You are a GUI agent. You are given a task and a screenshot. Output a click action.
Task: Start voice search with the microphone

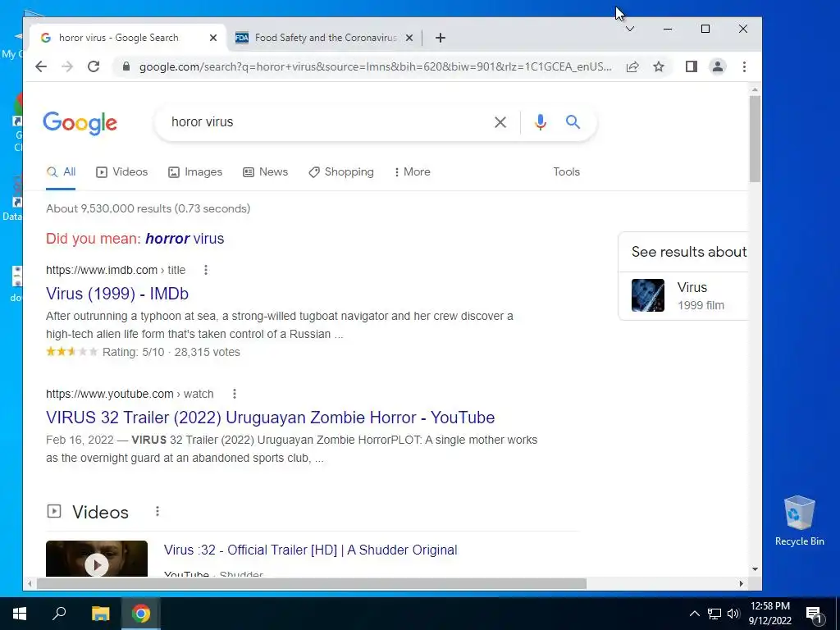tap(541, 122)
